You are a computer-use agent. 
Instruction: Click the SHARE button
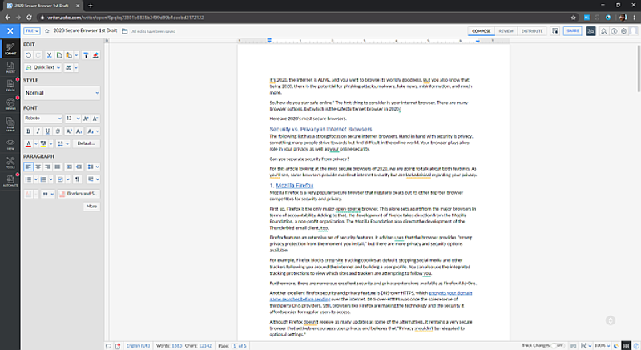click(572, 31)
